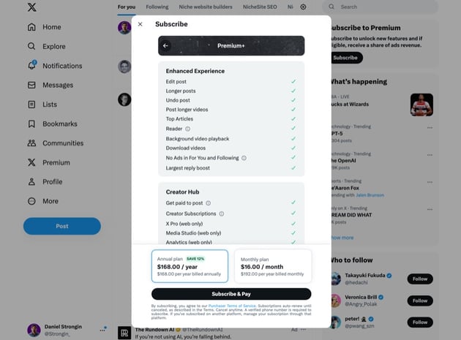Viewport: 461px width, 340px height.
Task: Open Messages envelope icon
Action: pos(31,85)
